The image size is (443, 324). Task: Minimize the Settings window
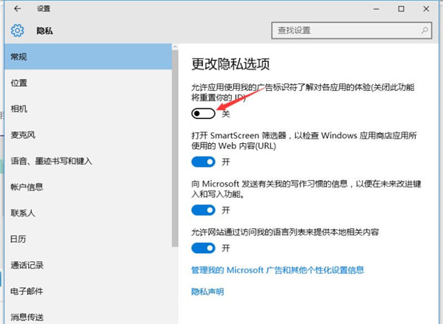click(x=368, y=9)
